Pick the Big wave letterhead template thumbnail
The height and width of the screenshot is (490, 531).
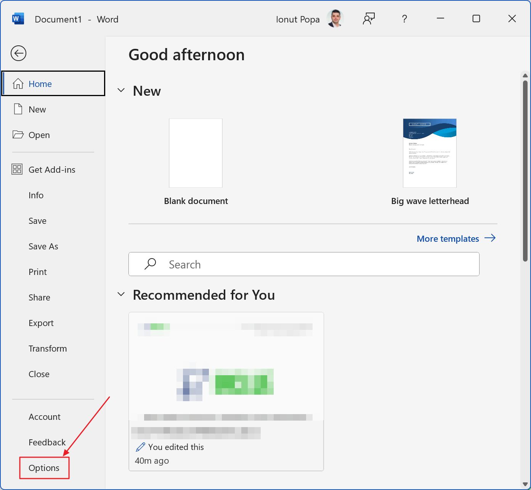[x=430, y=153]
